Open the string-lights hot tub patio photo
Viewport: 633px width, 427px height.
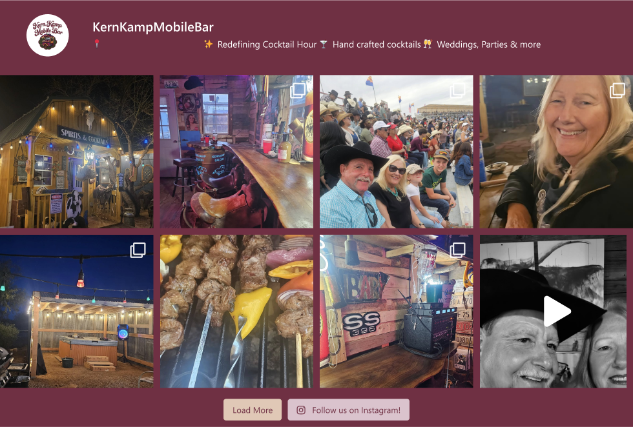coord(77,312)
